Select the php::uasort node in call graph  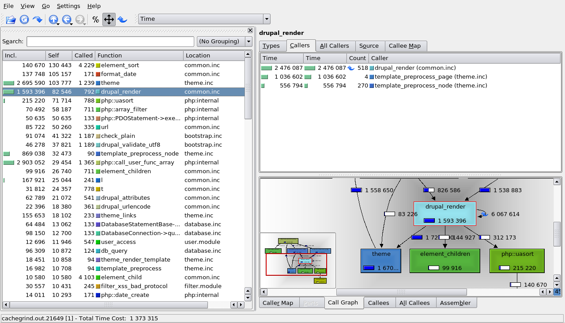[517, 261]
